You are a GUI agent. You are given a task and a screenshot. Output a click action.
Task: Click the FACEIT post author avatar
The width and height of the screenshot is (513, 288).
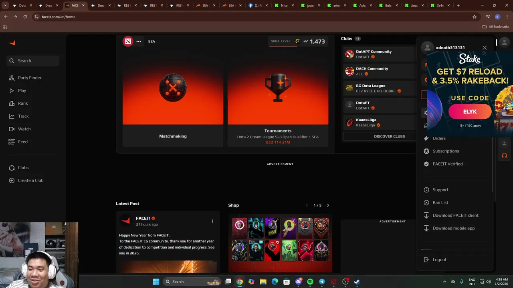[126, 221]
